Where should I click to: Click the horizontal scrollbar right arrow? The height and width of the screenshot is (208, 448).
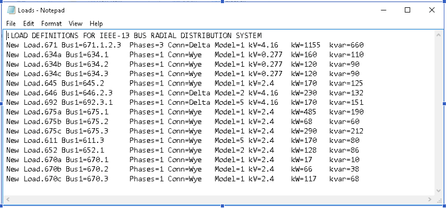(430, 199)
